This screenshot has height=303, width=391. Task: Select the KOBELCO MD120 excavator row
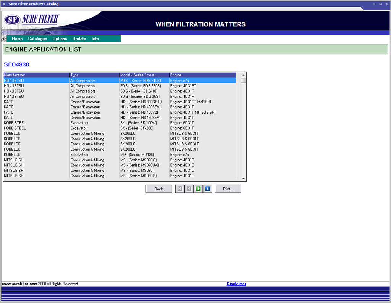(x=120, y=155)
